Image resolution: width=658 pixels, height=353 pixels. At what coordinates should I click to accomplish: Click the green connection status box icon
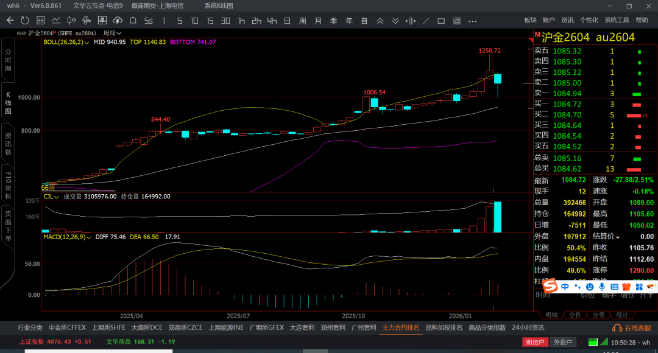pyautogui.click(x=593, y=342)
